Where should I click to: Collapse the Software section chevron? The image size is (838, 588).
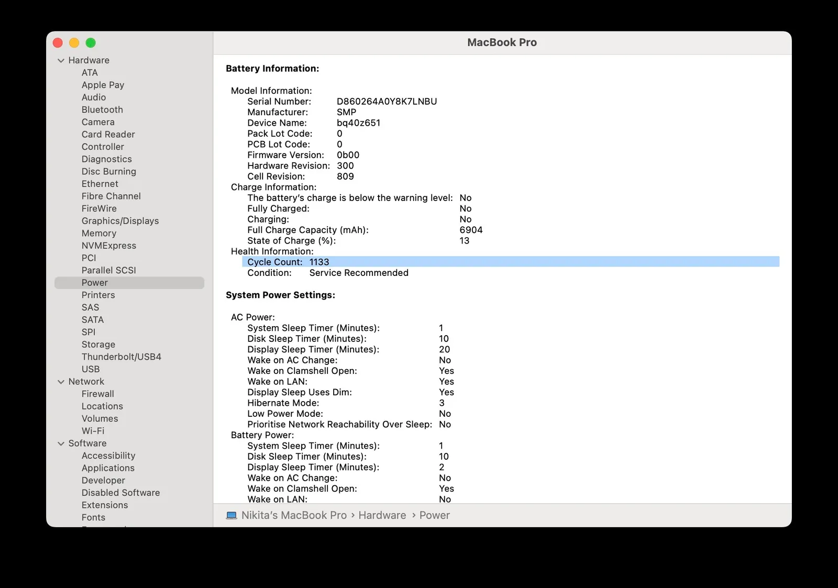61,444
